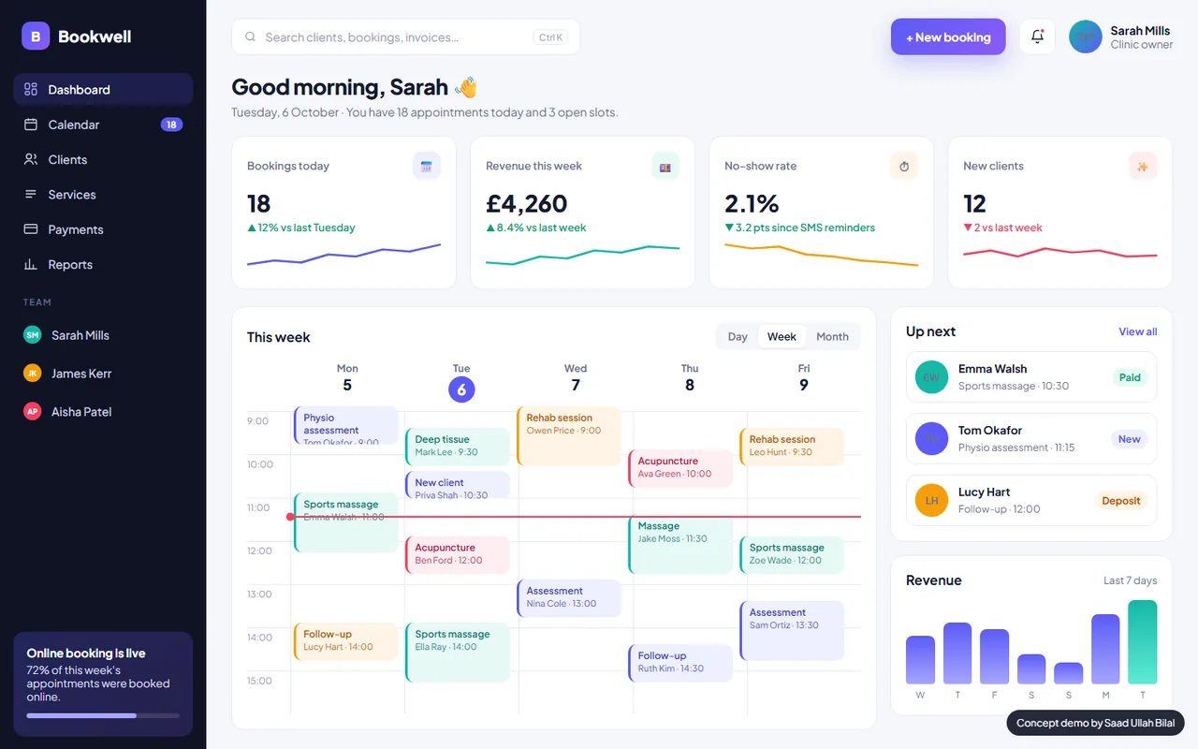
Task: Create a new booking
Action: [x=948, y=37]
